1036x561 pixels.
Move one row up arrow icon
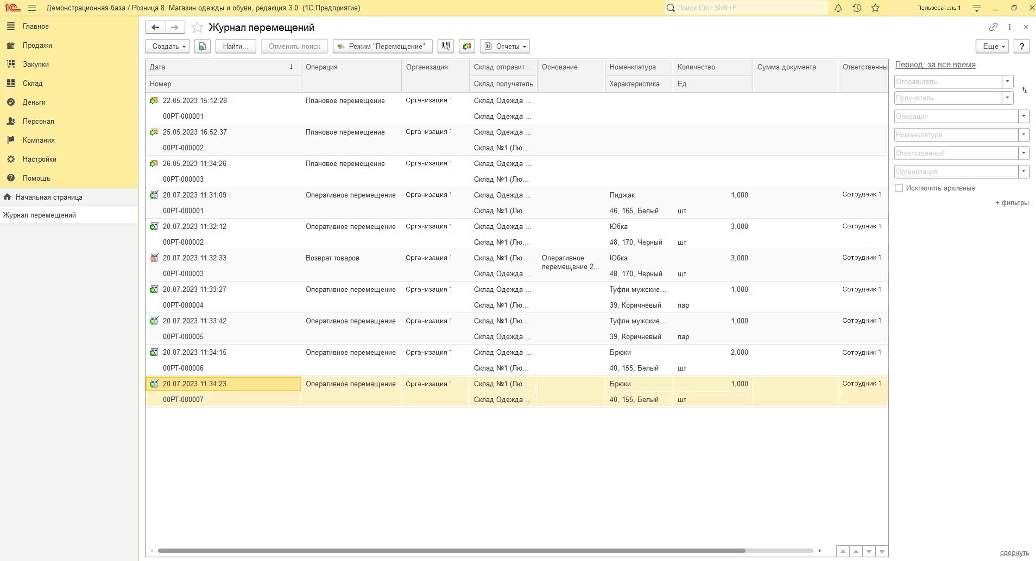855,551
